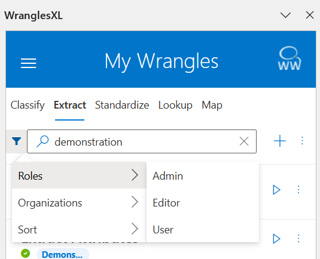Clear the demonstration search text

[244, 141]
